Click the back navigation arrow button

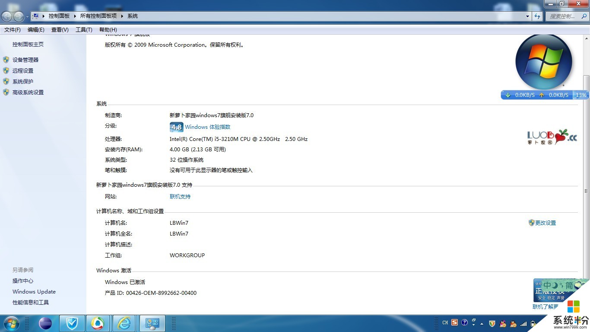click(x=7, y=16)
